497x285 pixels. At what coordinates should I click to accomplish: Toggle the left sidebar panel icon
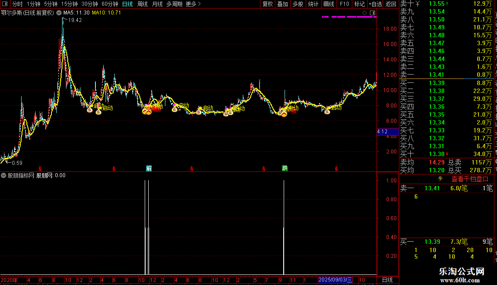[5, 4]
